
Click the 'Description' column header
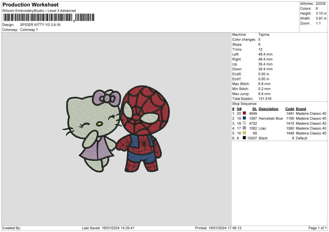coord(268,109)
